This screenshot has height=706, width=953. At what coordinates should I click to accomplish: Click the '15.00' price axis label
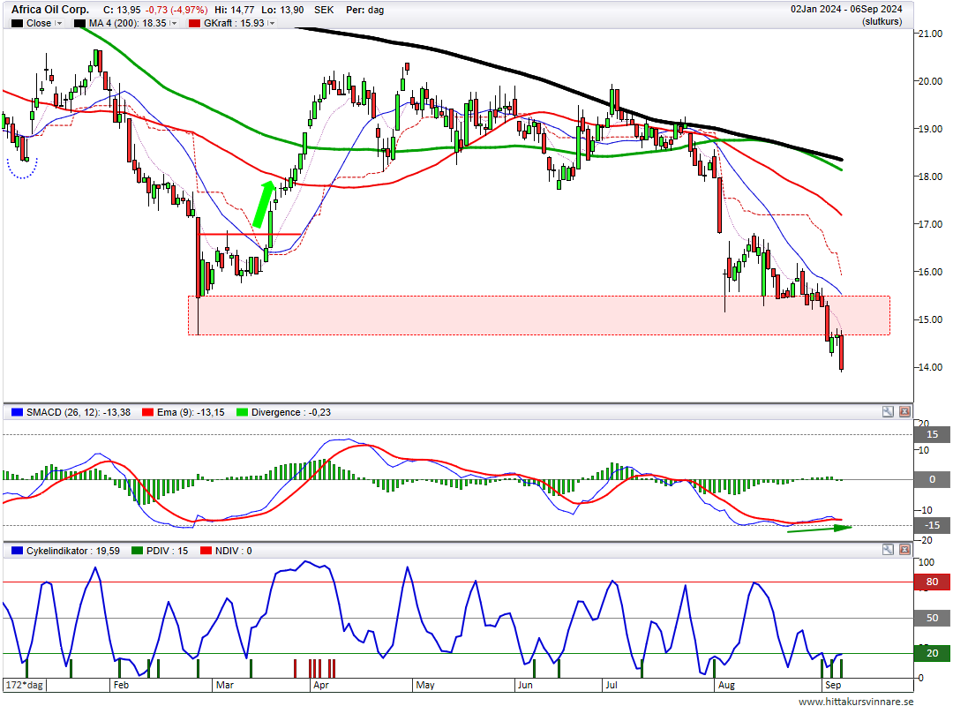[930, 319]
